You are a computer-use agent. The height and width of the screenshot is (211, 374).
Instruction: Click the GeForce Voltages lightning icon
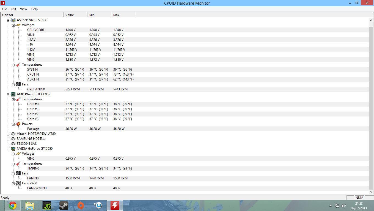[18, 154]
